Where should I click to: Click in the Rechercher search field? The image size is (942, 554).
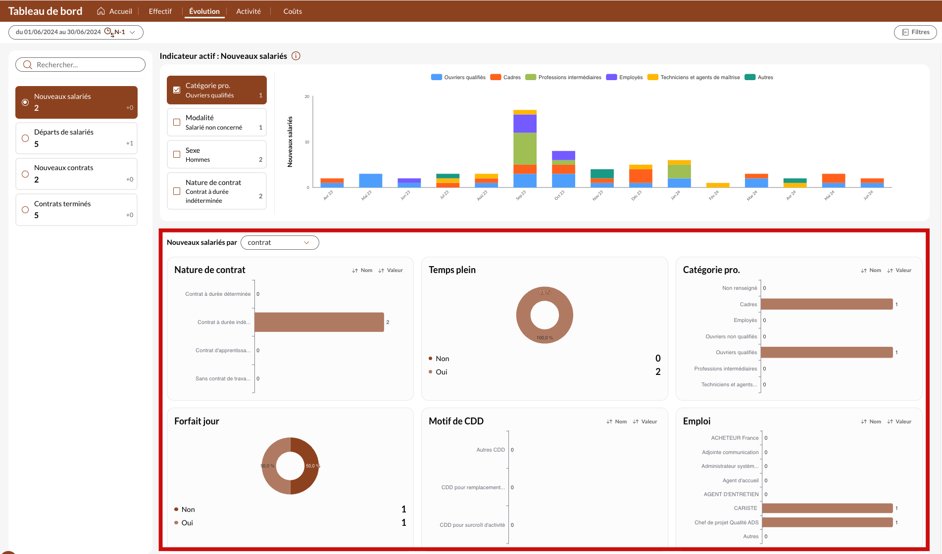[x=80, y=65]
